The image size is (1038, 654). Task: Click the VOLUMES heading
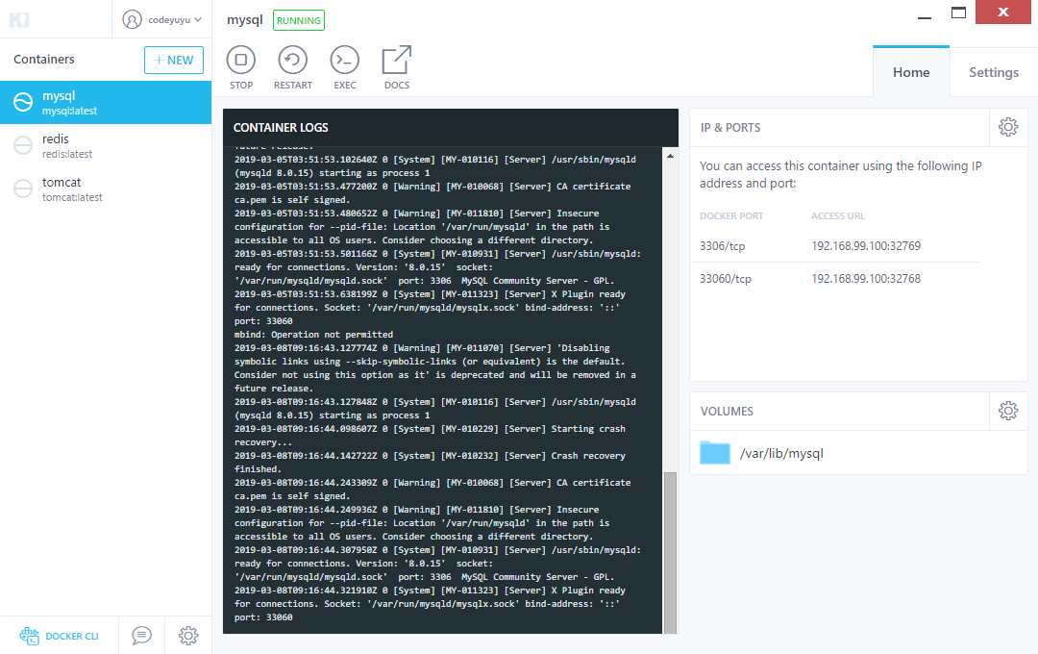(727, 412)
